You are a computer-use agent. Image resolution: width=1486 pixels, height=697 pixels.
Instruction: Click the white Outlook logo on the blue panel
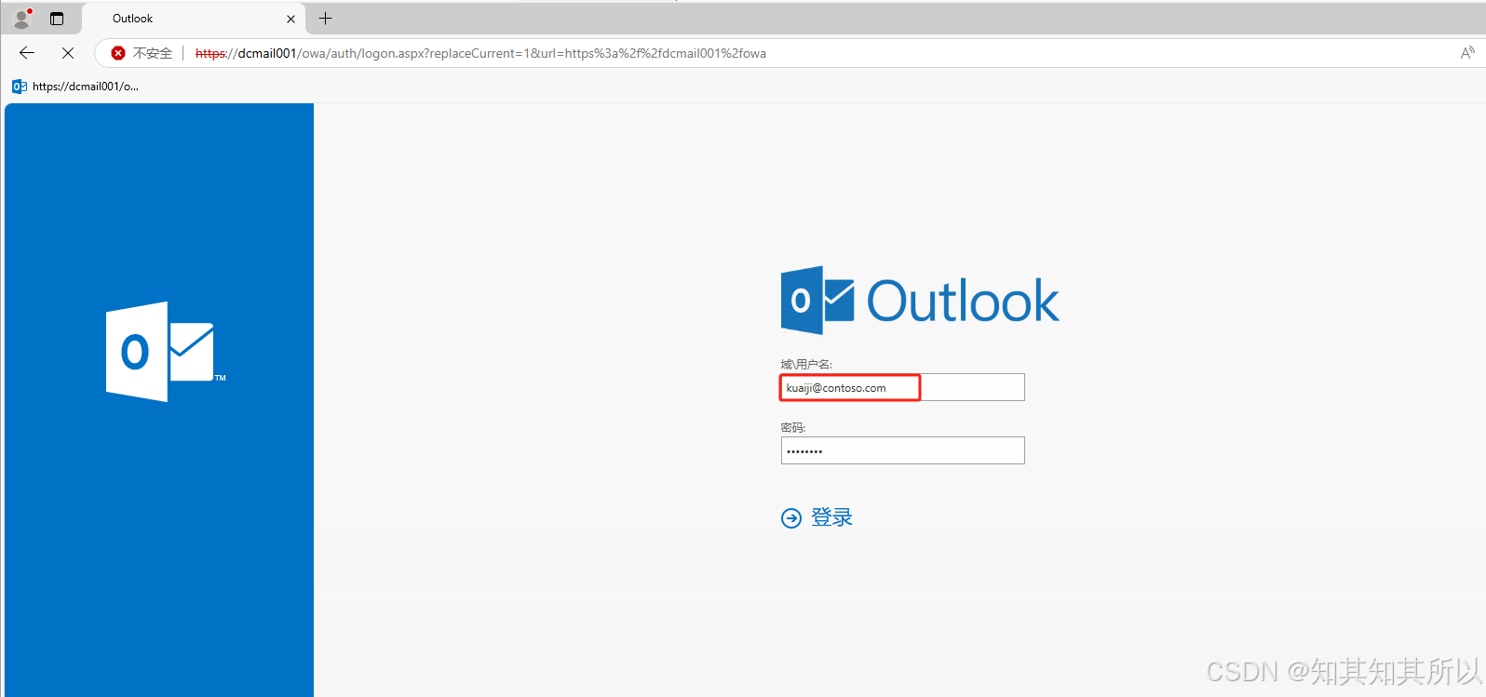coord(165,352)
